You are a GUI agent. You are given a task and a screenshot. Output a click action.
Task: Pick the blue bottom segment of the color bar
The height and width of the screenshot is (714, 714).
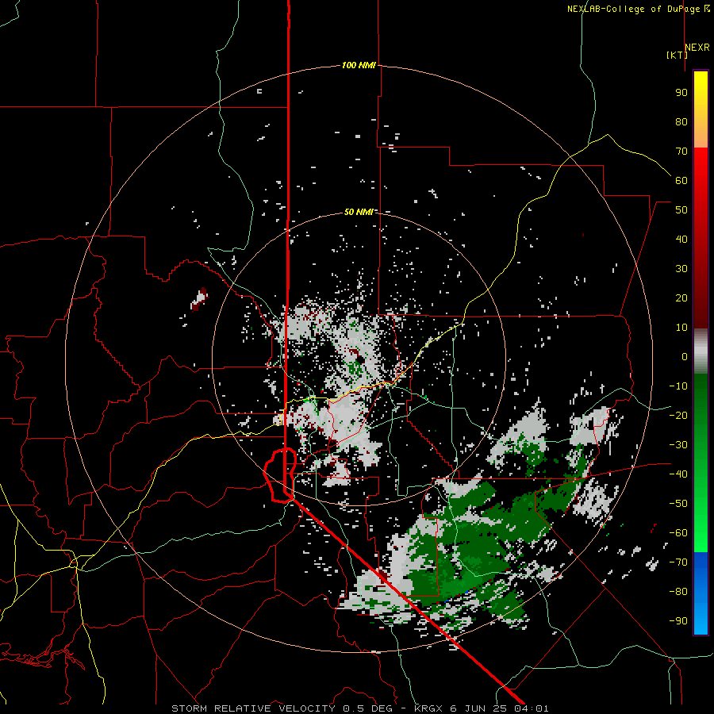(701, 593)
